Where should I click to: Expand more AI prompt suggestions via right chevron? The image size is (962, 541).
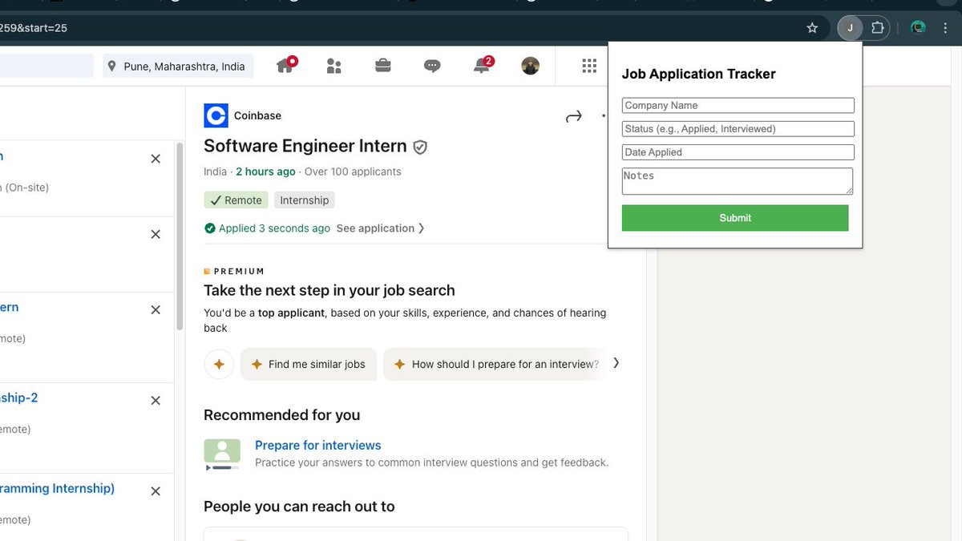click(x=616, y=362)
